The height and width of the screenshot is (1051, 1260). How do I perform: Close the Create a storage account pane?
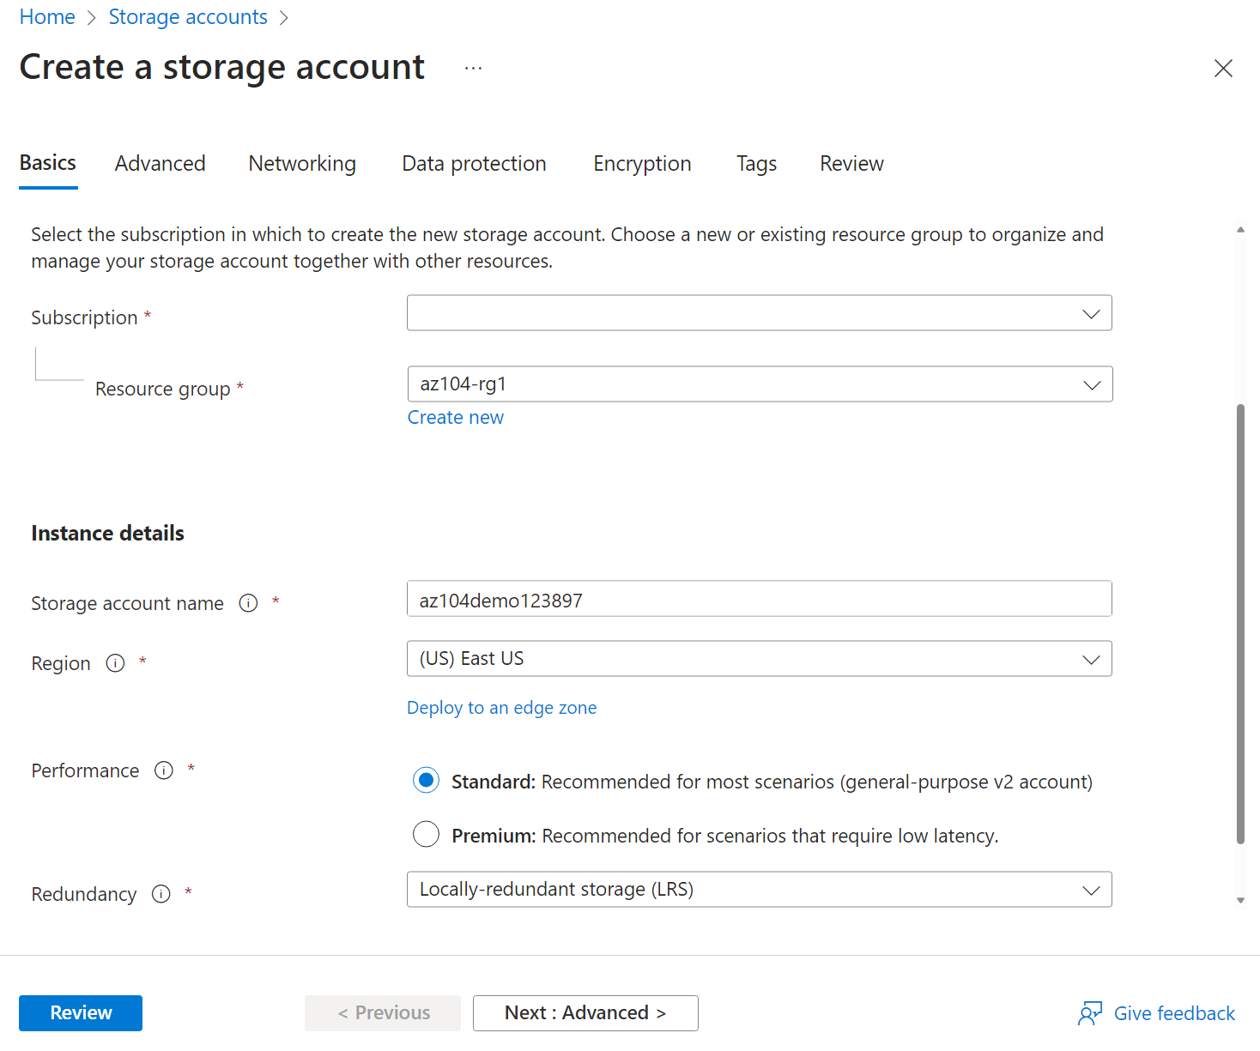pos(1223,69)
